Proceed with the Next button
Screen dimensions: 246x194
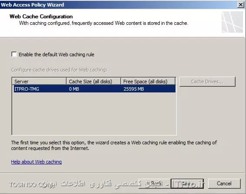click(x=187, y=184)
